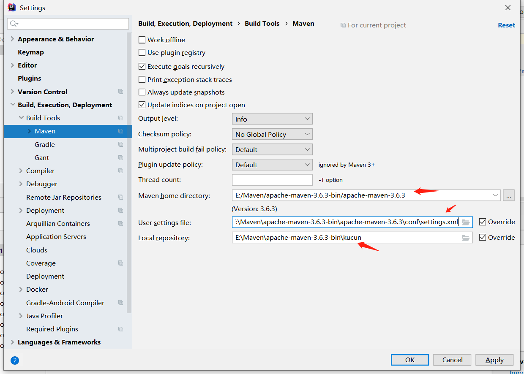
Task: Click the Thread count input field
Action: (272, 180)
